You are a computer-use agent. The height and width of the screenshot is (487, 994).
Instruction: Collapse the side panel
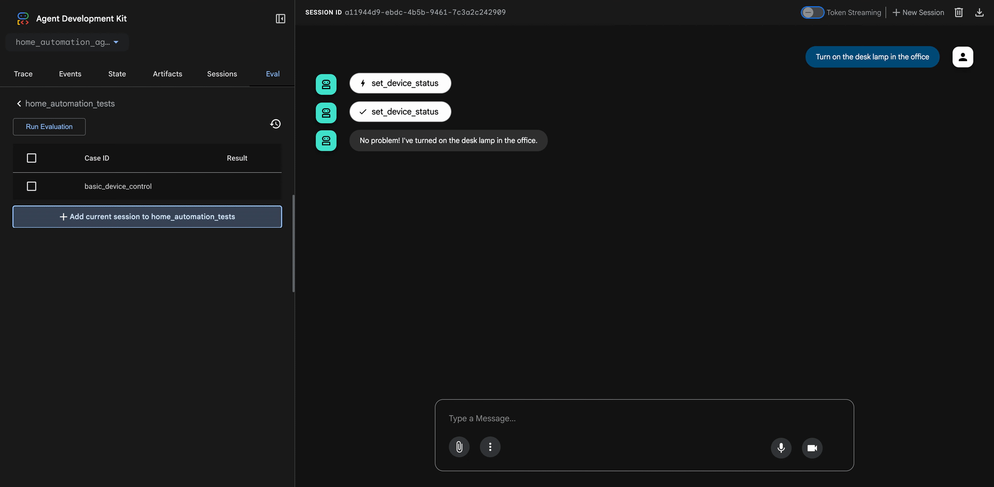(280, 18)
